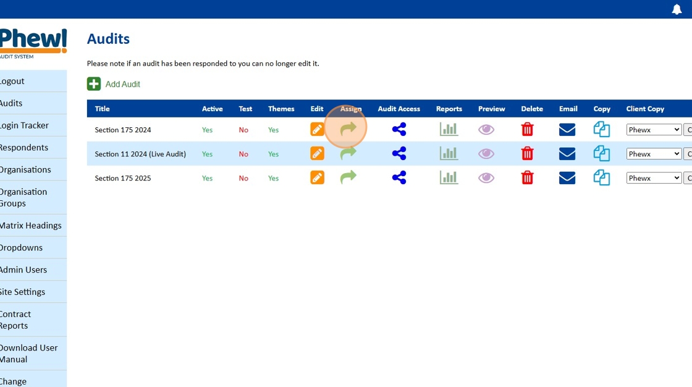
Task: Click the Phew logo
Action: tap(33, 43)
